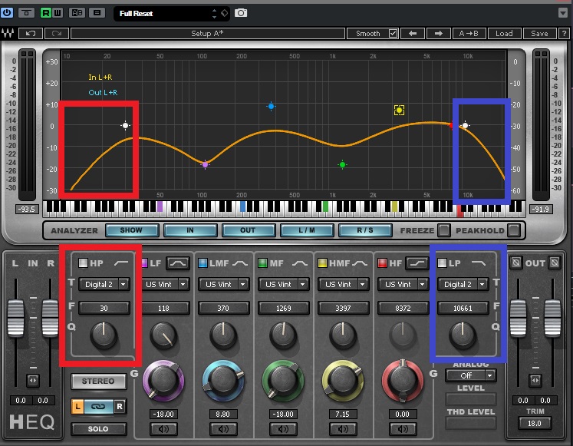Click the LF band solo speaker icon

click(x=163, y=429)
